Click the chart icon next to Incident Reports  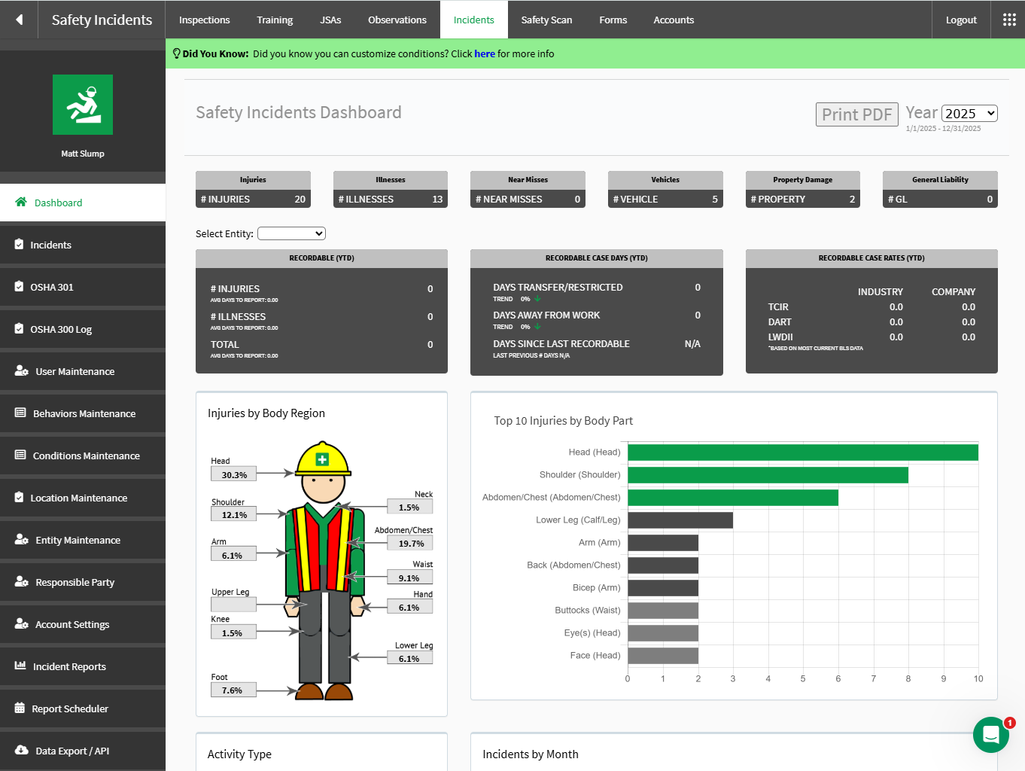pos(20,666)
